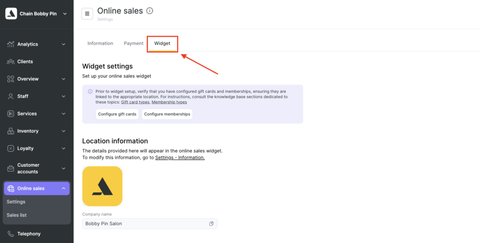Switch to the Information tab
The width and height of the screenshot is (480, 243).
(100, 44)
